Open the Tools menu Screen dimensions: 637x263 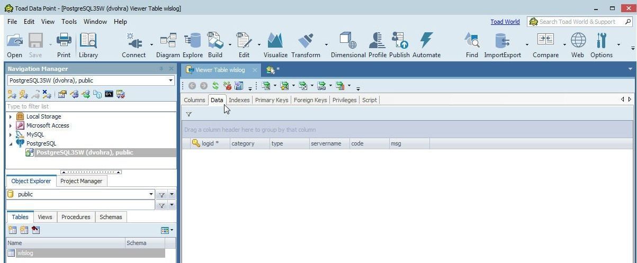coord(69,22)
